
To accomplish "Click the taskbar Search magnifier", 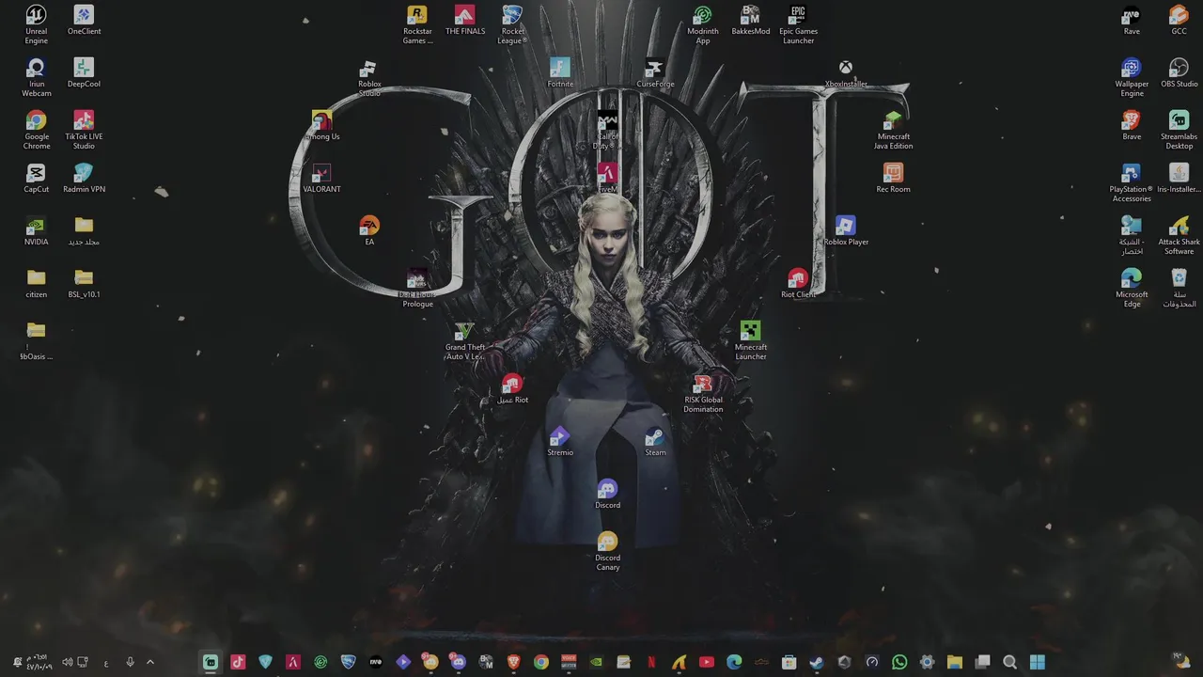I will point(1009,662).
